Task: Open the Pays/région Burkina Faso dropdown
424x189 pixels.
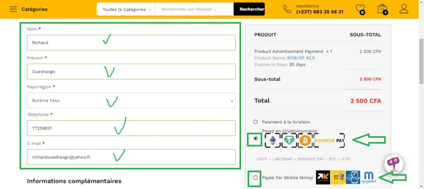Action: tap(131, 100)
